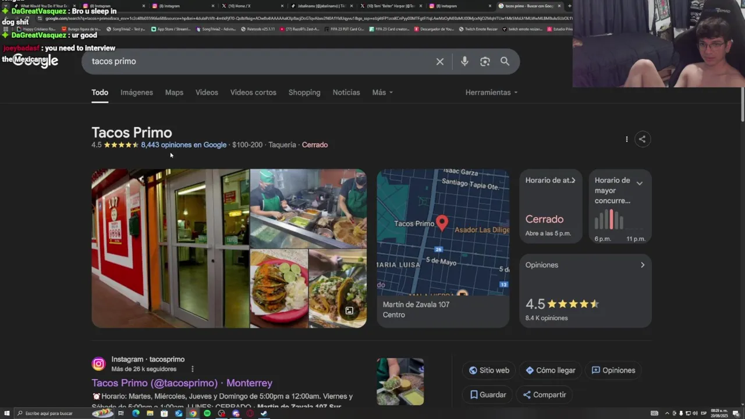The image size is (745, 419).
Task: Click the page vertical scrollbar
Action: [742, 105]
